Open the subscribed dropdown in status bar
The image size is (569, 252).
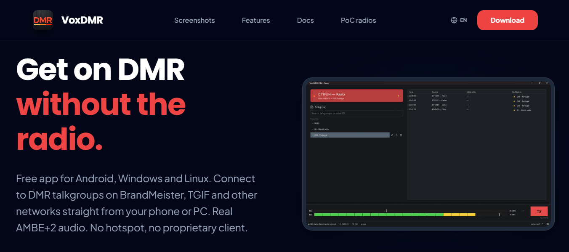pos(536,224)
